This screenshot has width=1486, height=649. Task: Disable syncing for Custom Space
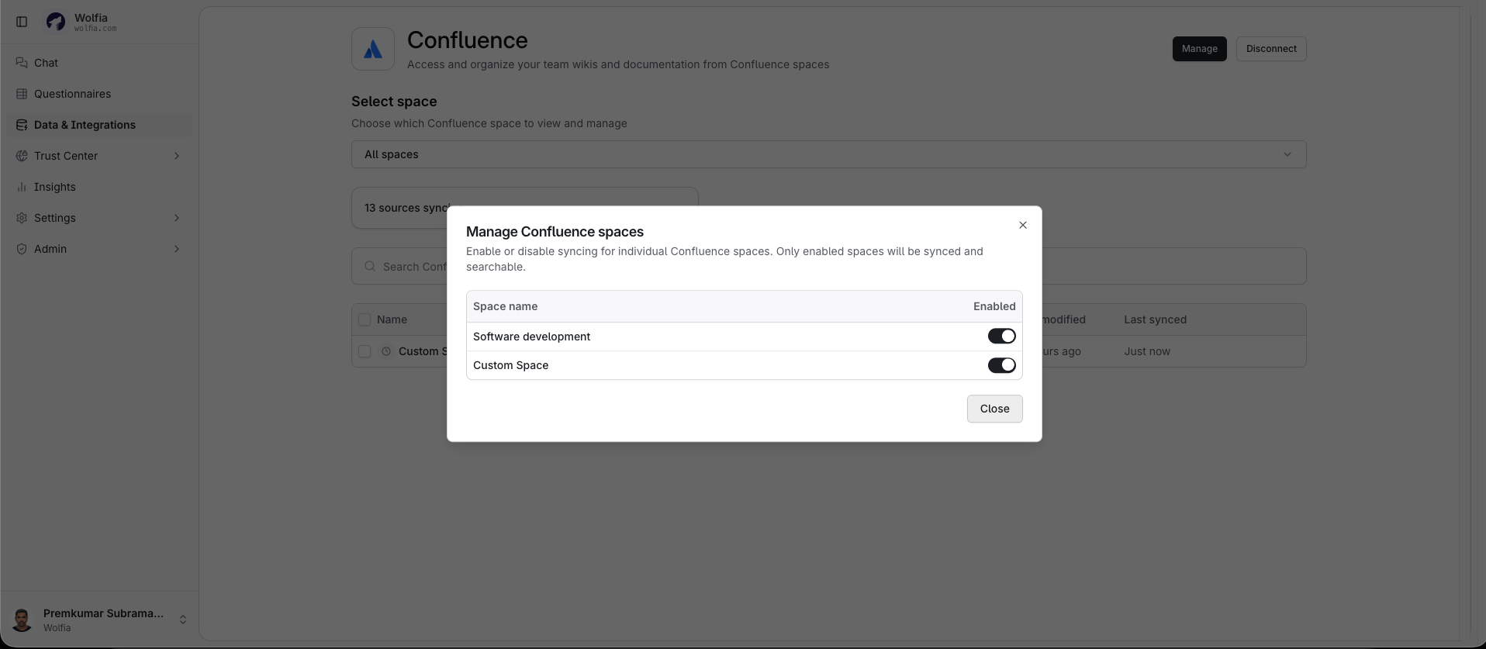(x=1001, y=365)
